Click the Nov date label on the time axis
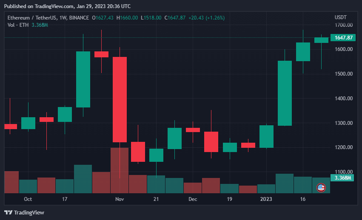This screenshot has height=220, width=362. point(120,199)
